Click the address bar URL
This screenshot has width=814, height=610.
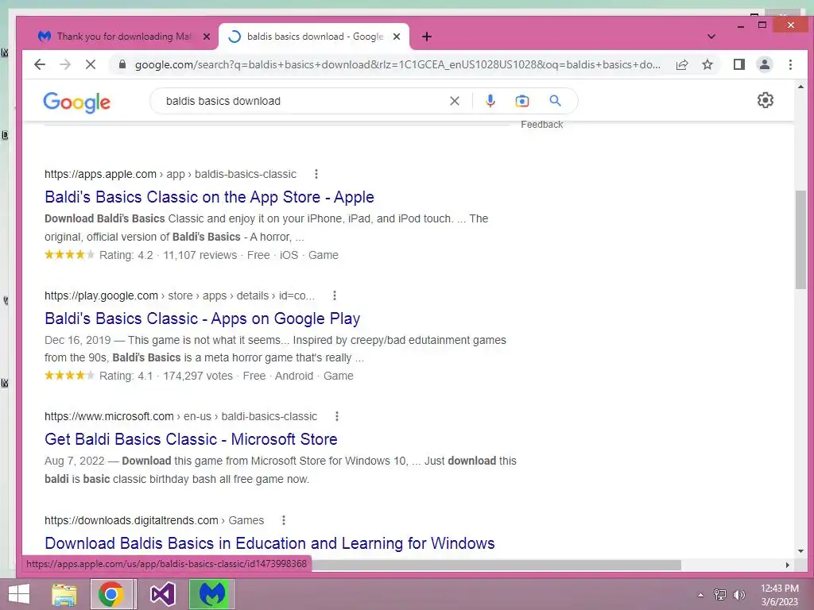397,64
